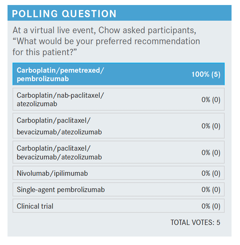240x245 pixels.
Task: Click the 0% (0) of lower bevacizumab/atezolizumab row
Action: pyautogui.click(x=211, y=153)
